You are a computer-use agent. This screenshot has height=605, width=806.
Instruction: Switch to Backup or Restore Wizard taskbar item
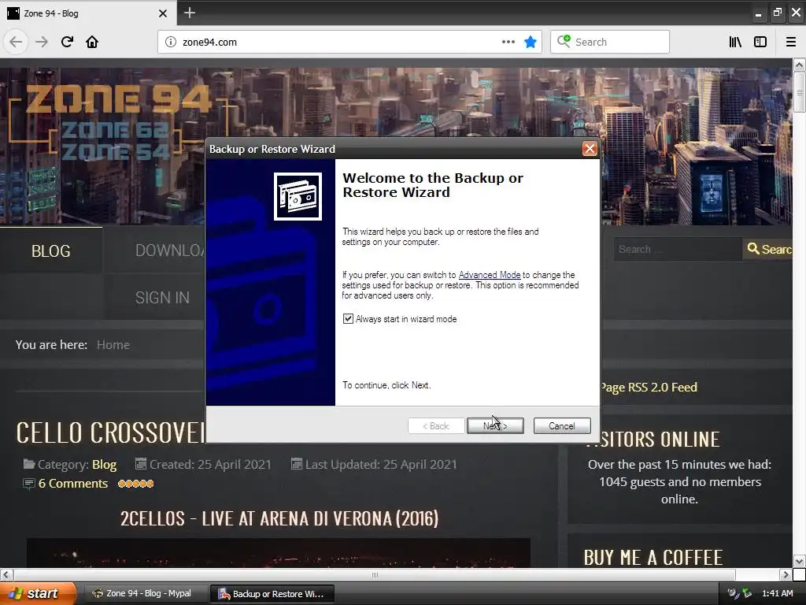click(272, 594)
